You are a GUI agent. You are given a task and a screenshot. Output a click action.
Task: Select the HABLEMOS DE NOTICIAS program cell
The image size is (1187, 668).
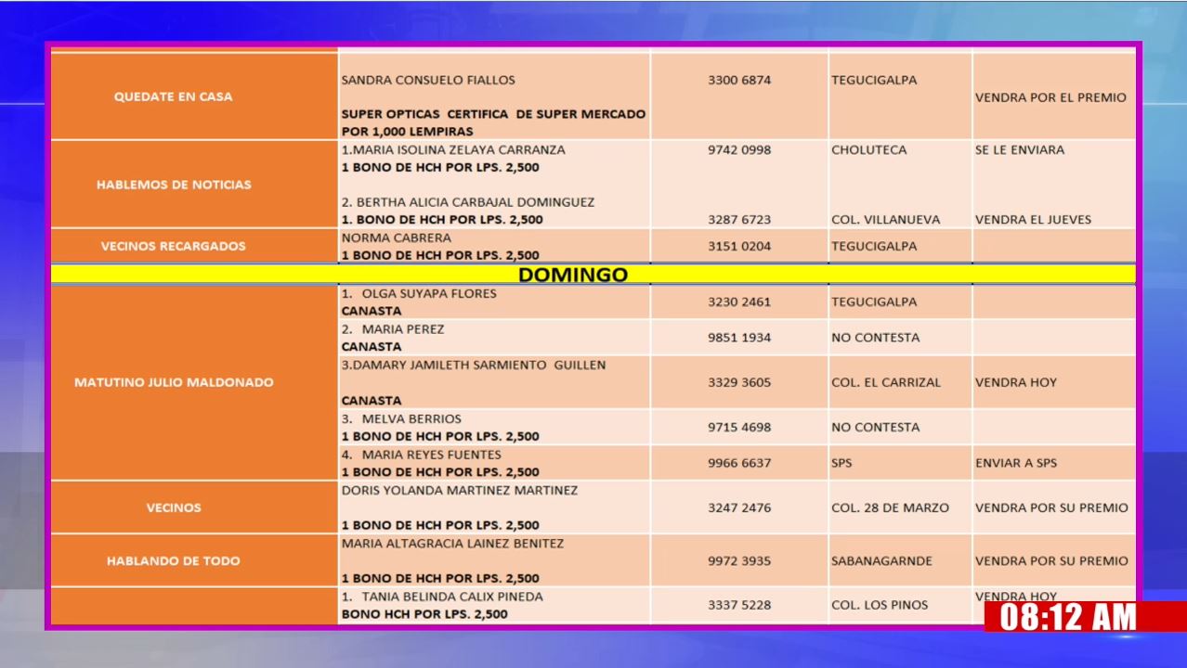click(174, 185)
